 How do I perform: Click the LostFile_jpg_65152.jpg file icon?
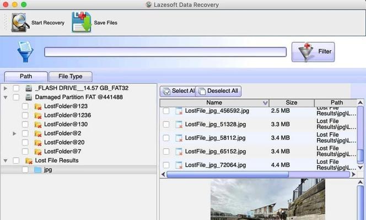(179, 152)
